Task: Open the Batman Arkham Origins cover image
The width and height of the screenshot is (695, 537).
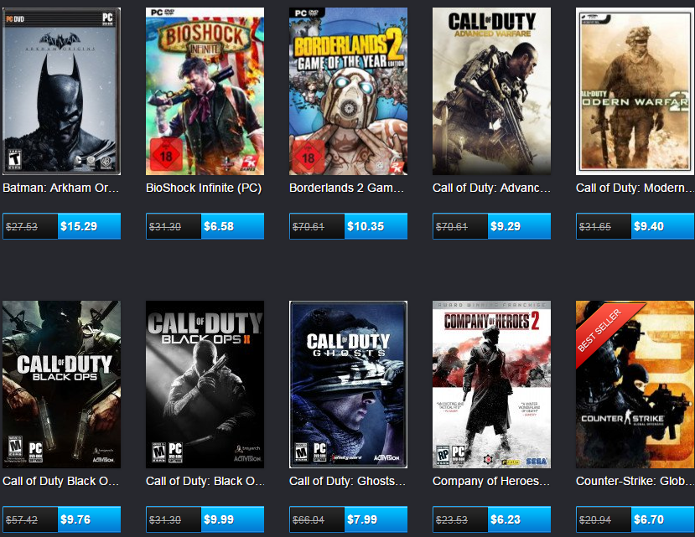Action: [61, 90]
